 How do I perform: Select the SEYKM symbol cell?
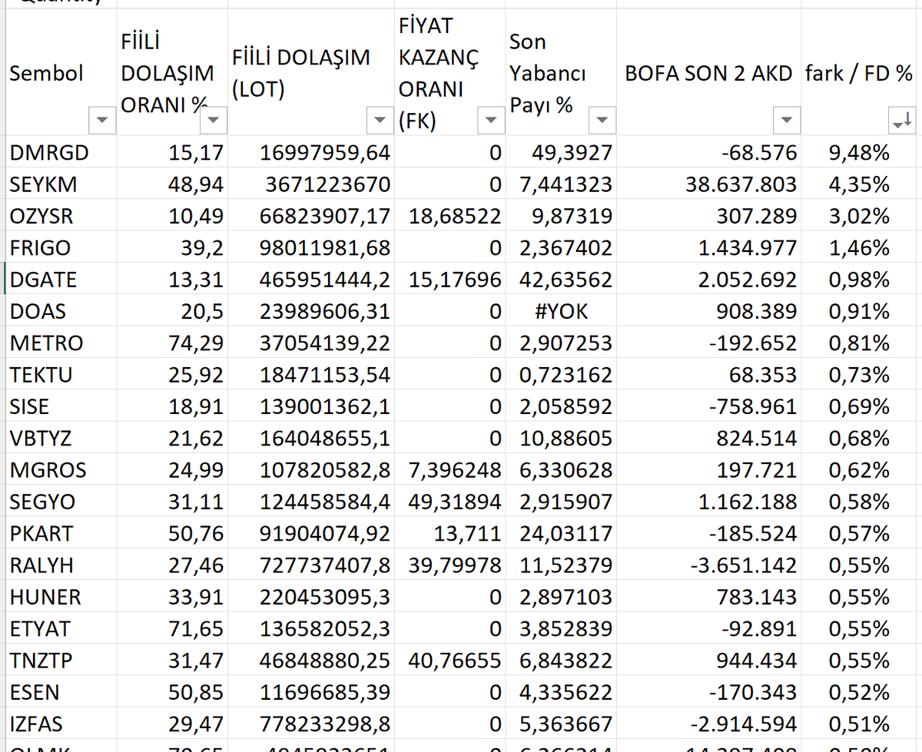[x=61, y=184]
